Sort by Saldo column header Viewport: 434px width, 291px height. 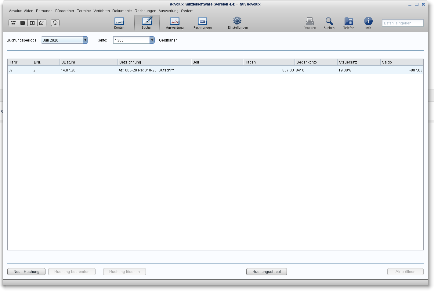point(402,62)
